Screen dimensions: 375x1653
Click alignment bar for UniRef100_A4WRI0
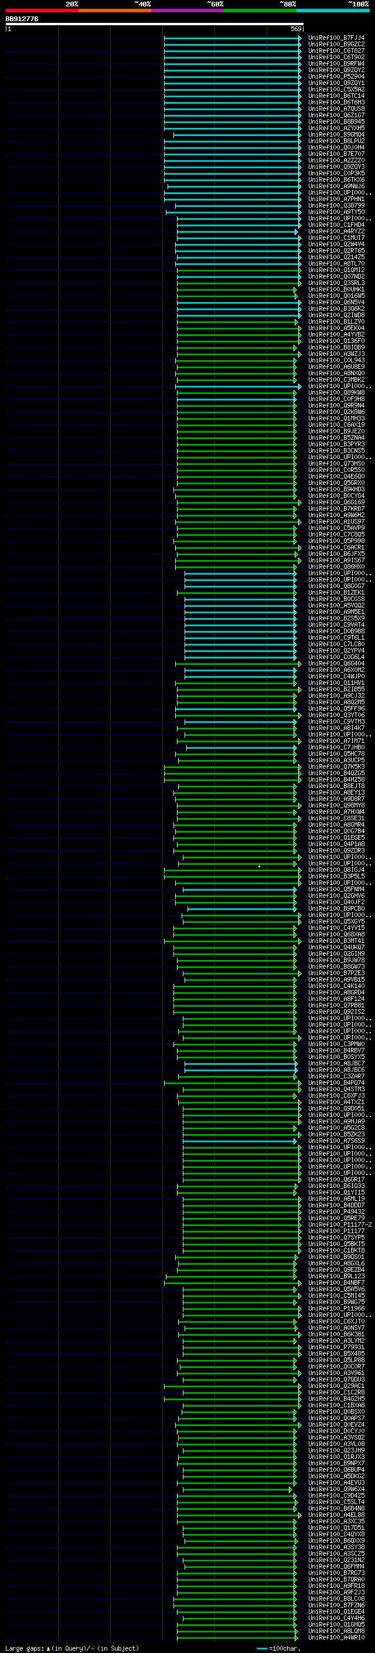click(x=237, y=1637)
